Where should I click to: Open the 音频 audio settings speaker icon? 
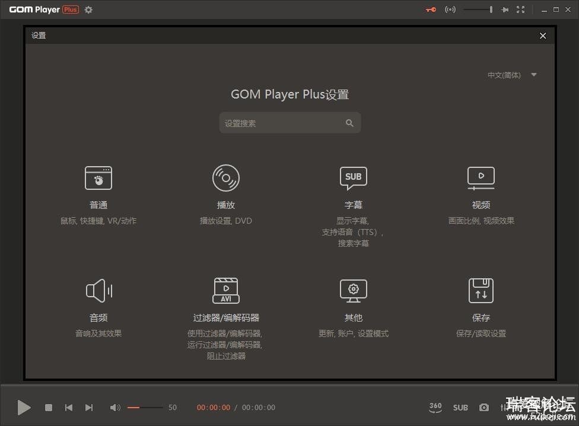(98, 291)
